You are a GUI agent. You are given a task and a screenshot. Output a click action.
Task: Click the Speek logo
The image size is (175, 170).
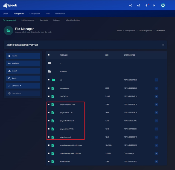(10, 5)
